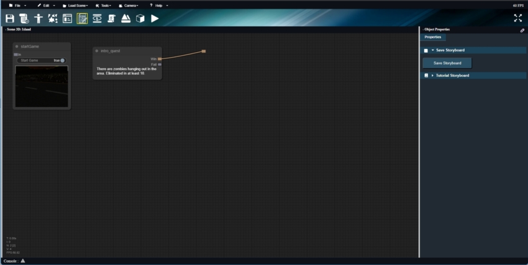This screenshot has height=265, width=528.
Task: Click the Scene 3D: Island panel title
Action: (x=19, y=30)
